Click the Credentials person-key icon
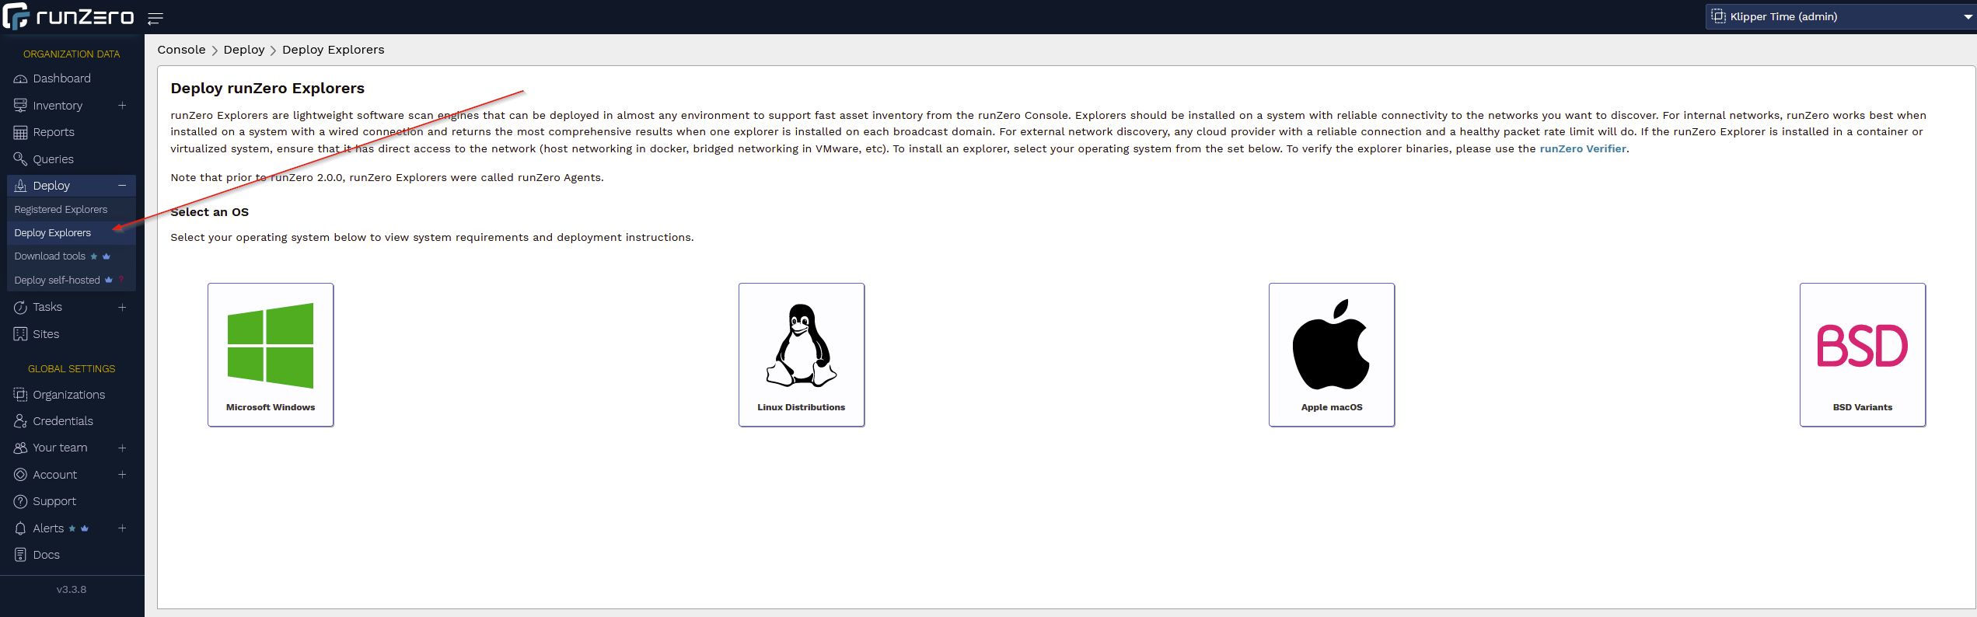Screen dimensions: 1977x617 click(20, 421)
